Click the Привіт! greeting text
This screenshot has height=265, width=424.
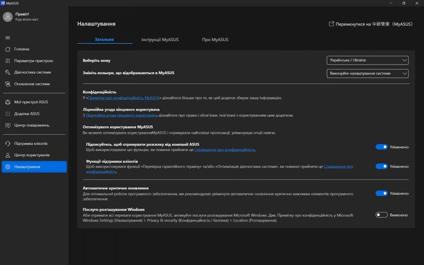coord(22,14)
